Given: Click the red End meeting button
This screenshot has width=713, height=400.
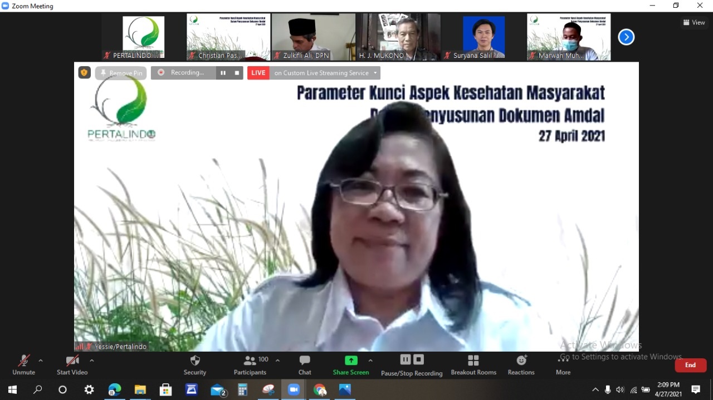Looking at the screenshot, I should click(x=690, y=365).
